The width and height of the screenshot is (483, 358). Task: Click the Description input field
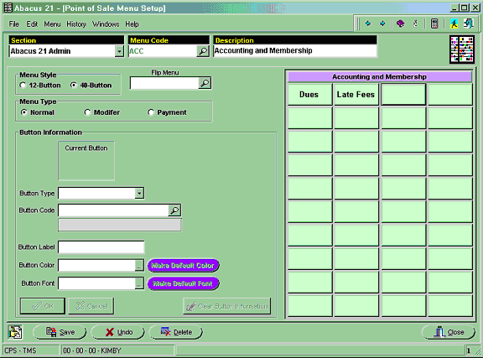coord(295,51)
